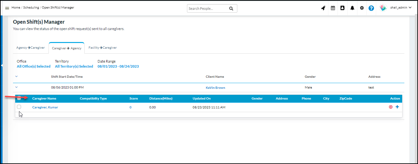Screen dimensions: 418x164
Task: Click All Office(s) Selected filter
Action: pyautogui.click(x=34, y=66)
